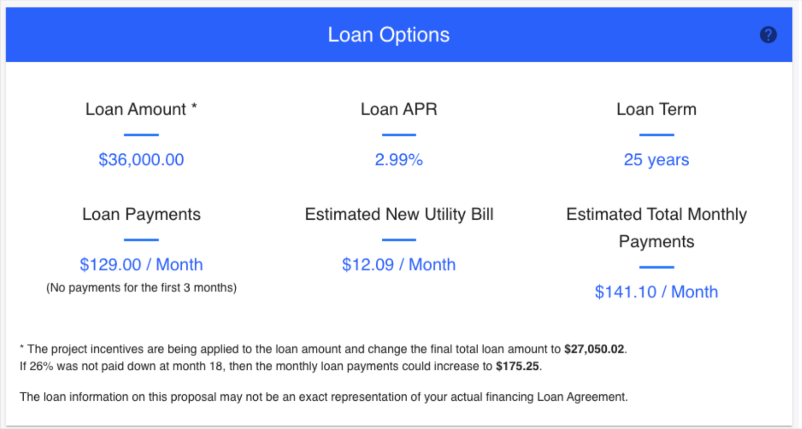802x429 pixels.
Task: Click the no payments for 3 months note
Action: (141, 287)
